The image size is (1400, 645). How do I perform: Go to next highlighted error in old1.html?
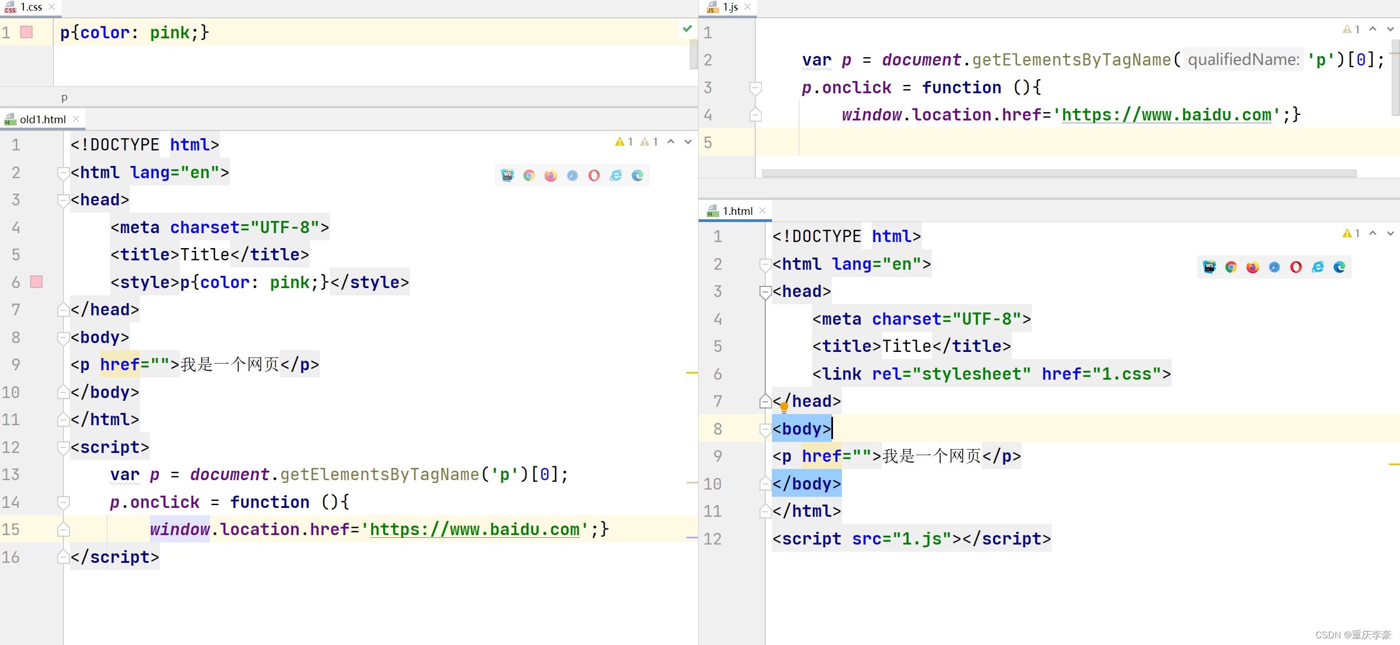688,142
